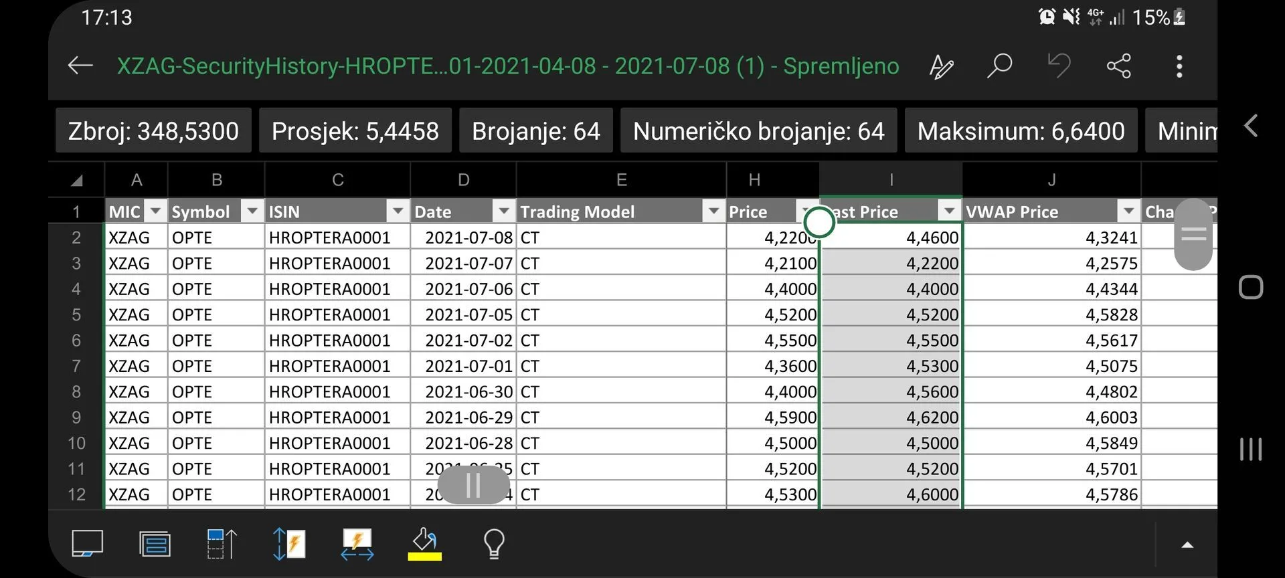The width and height of the screenshot is (1285, 578).
Task: Select Price cell 4,3600
Action: 773,366
